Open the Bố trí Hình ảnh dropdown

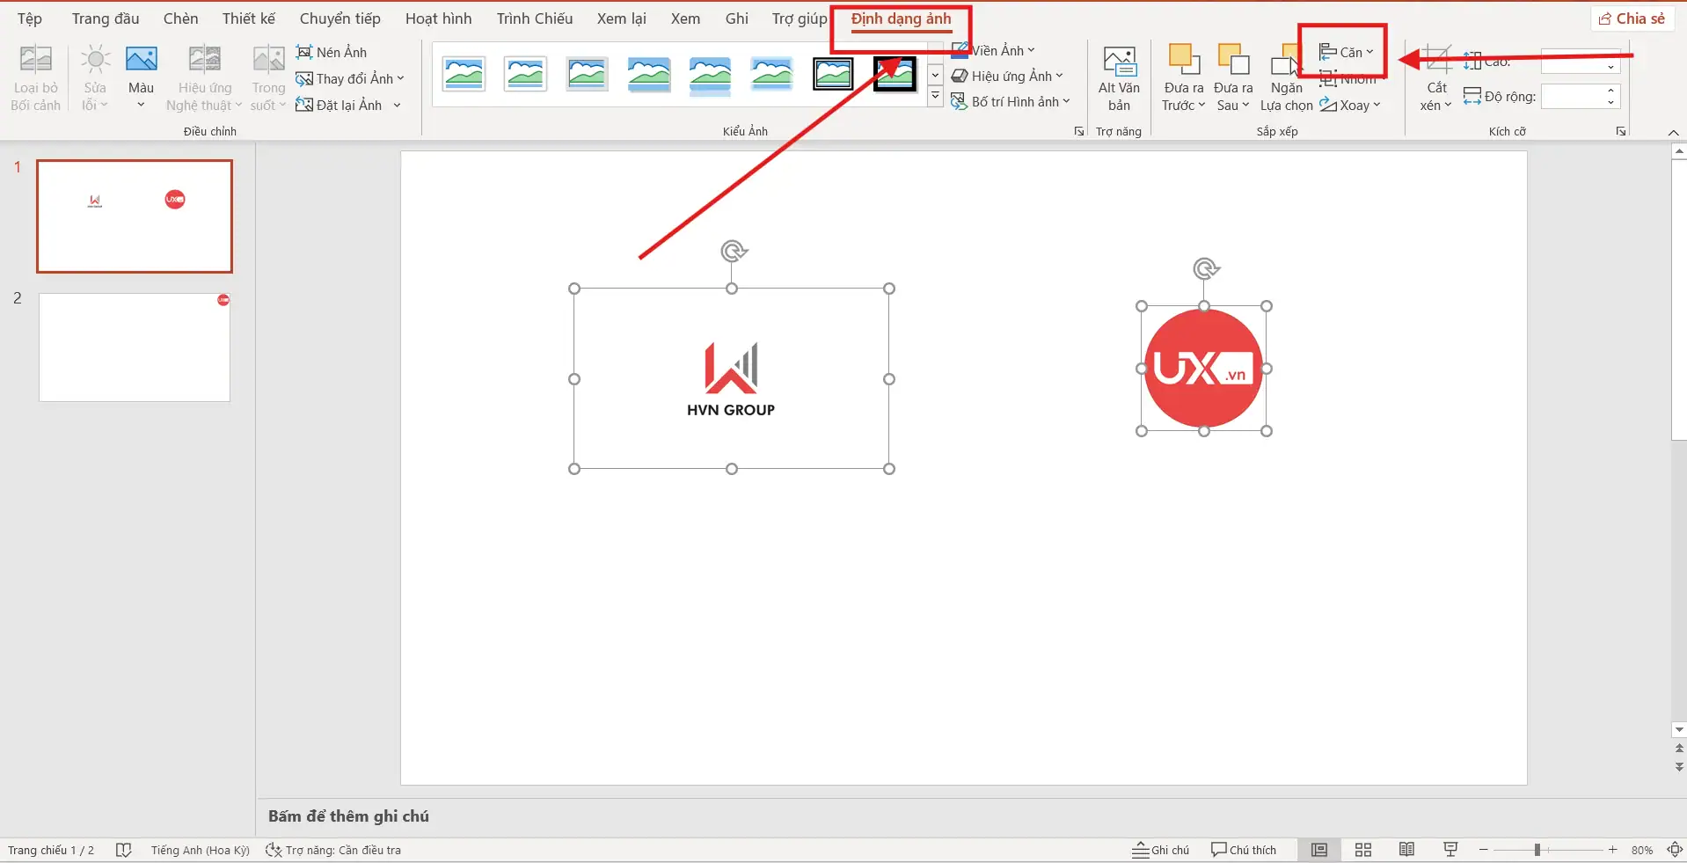(1011, 101)
